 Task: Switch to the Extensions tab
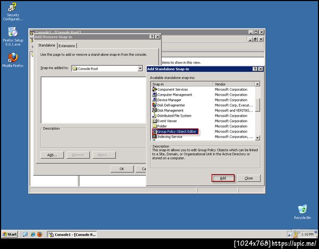point(67,46)
